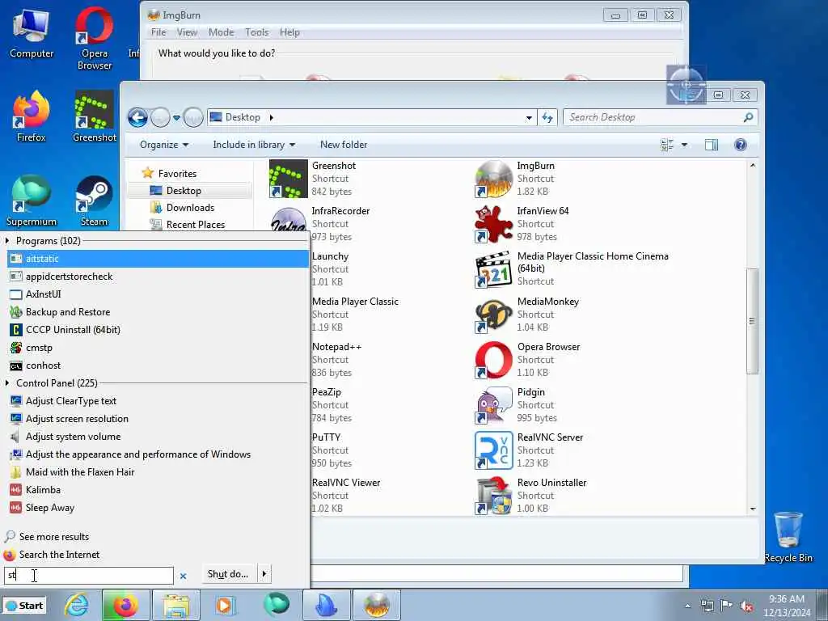Open ImgBurn Tools menu
The width and height of the screenshot is (828, 621).
256,32
